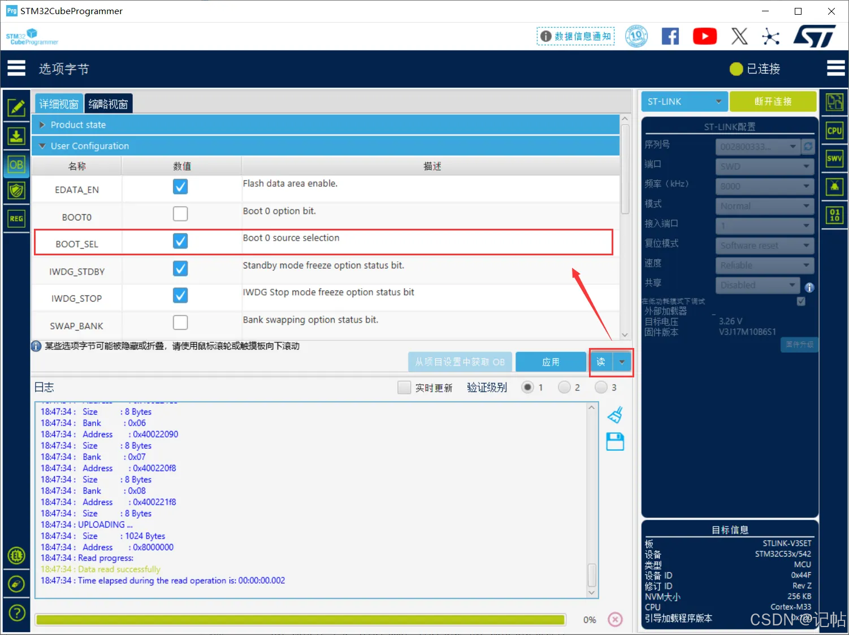
Task: Open the Erasing & Programming download icon
Action: (16, 136)
